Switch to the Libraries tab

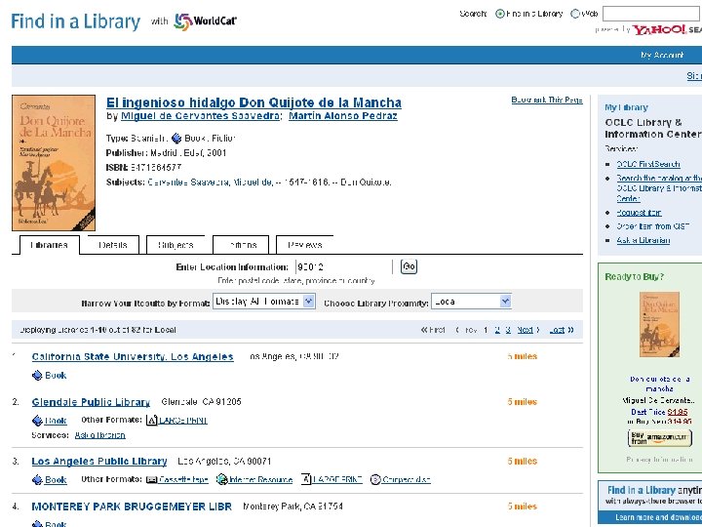(50, 245)
